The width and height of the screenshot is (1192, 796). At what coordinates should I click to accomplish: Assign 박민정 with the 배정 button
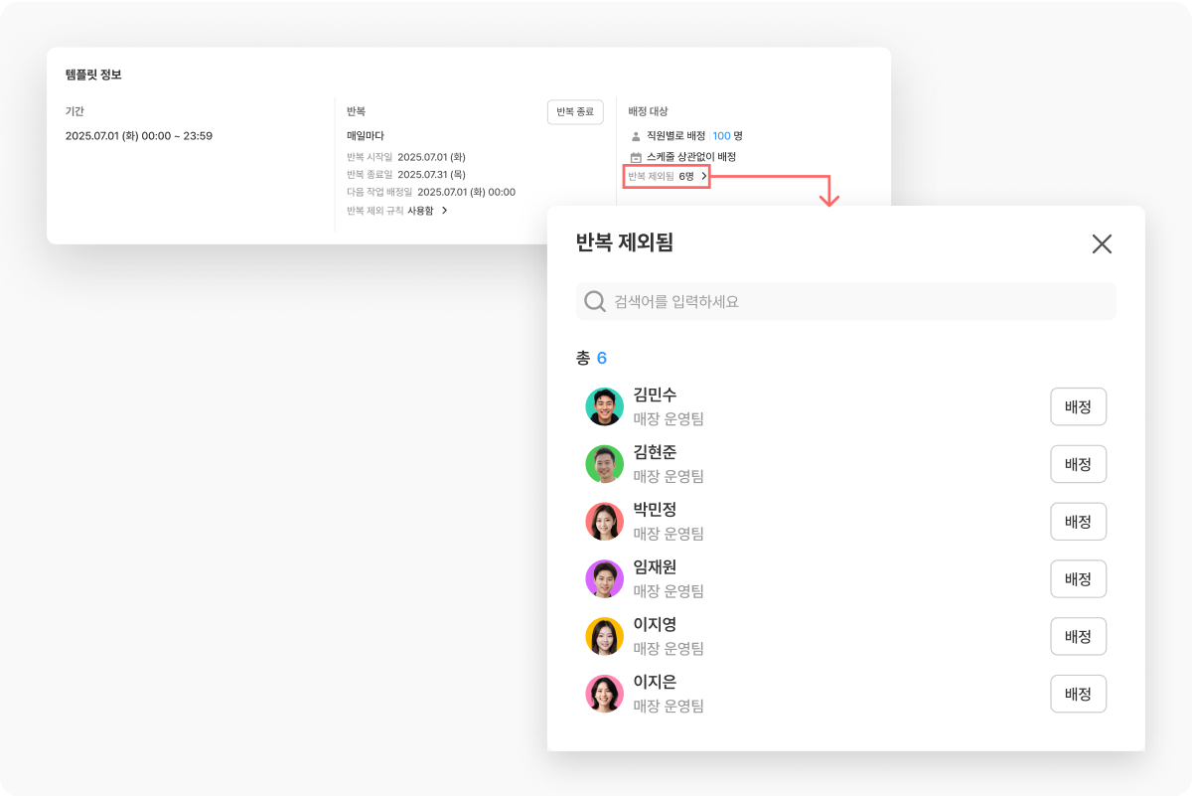[x=1078, y=522]
